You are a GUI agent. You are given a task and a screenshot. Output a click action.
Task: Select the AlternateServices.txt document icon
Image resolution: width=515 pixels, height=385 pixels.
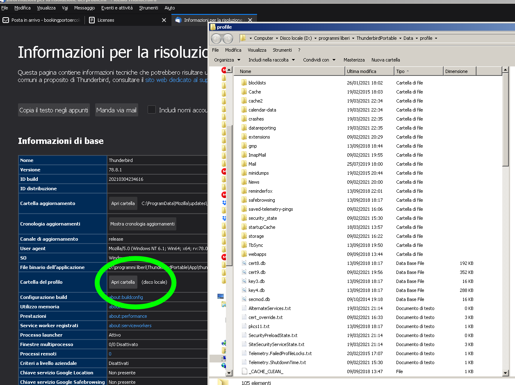[x=244, y=308]
